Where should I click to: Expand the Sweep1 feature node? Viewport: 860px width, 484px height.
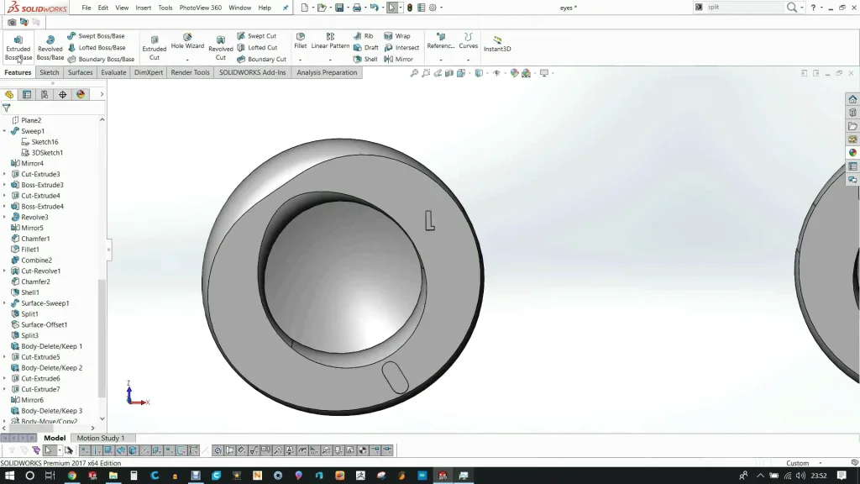pos(4,131)
